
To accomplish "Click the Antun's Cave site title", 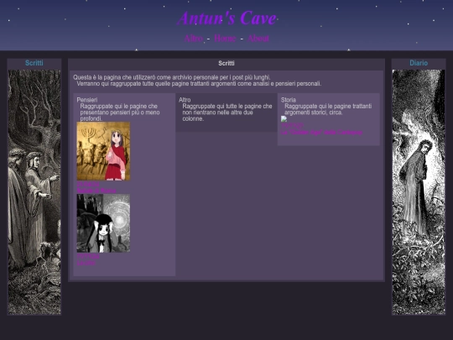I will pyautogui.click(x=226, y=18).
